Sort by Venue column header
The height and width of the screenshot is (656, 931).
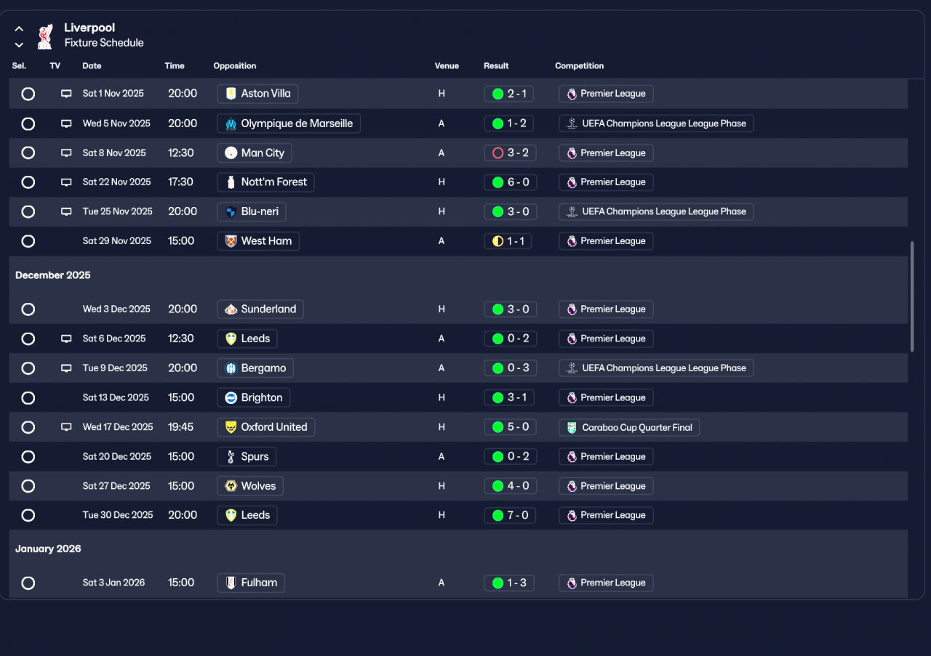pyautogui.click(x=447, y=66)
